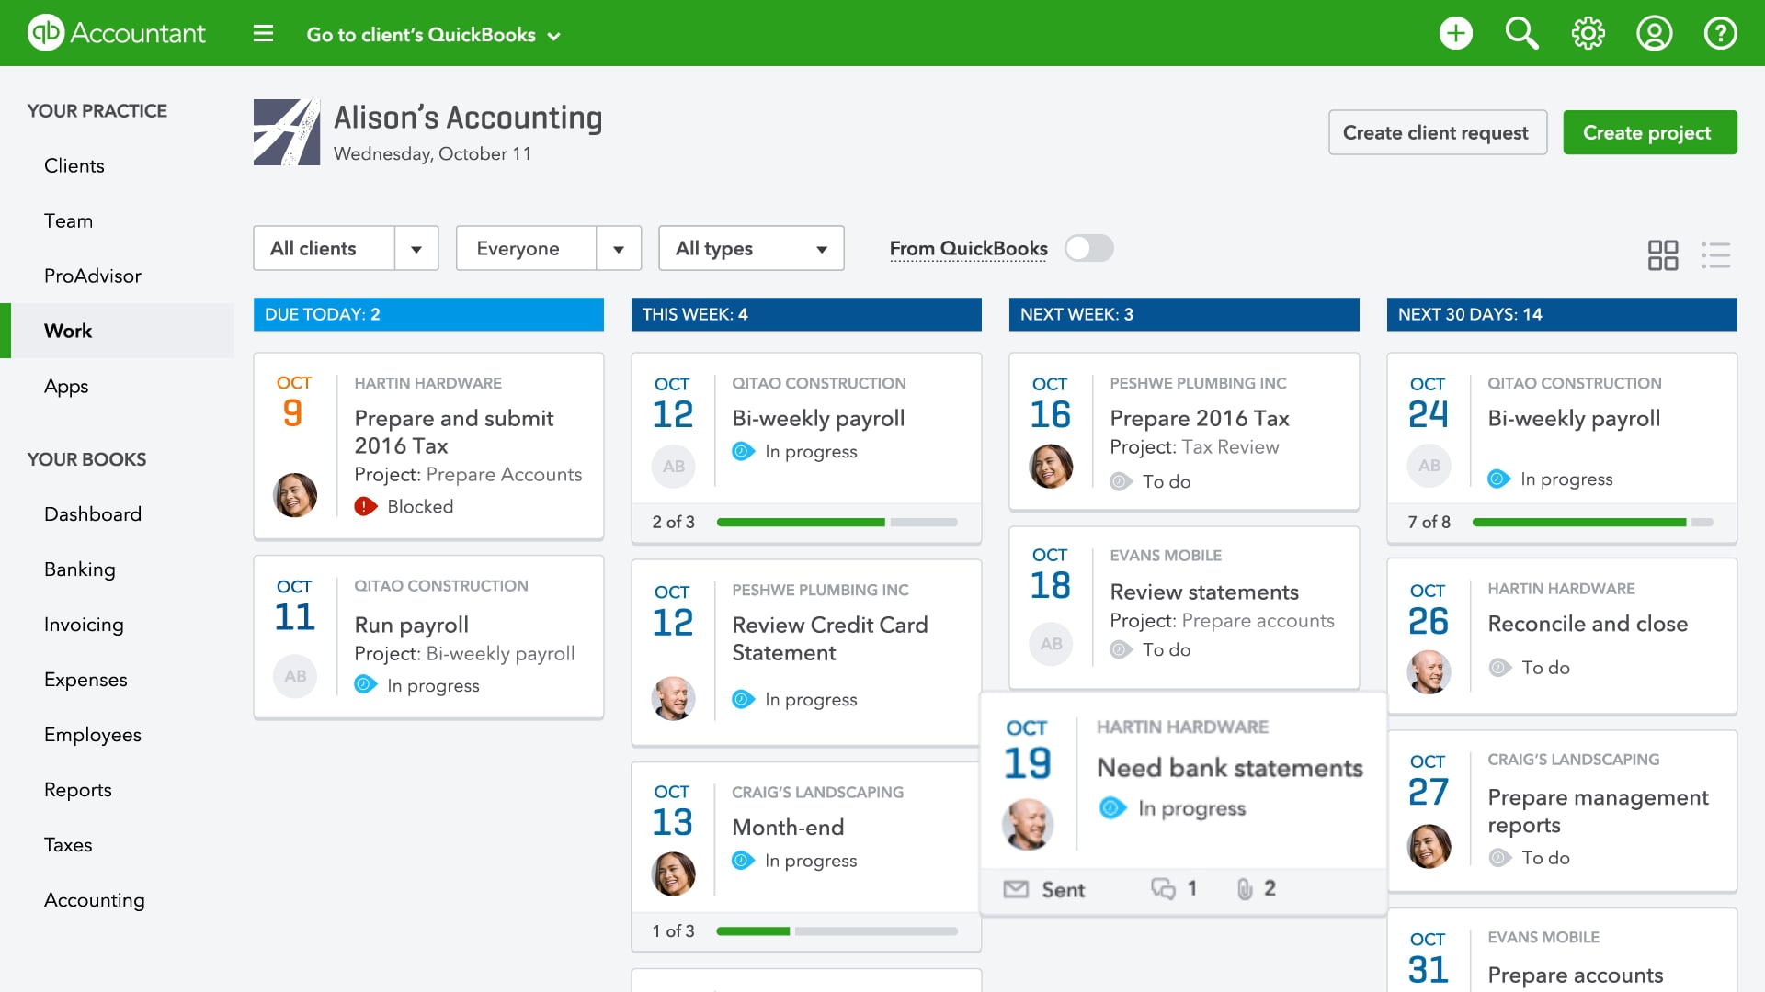The height and width of the screenshot is (992, 1765).
Task: Click the green Create project button
Action: click(1649, 132)
